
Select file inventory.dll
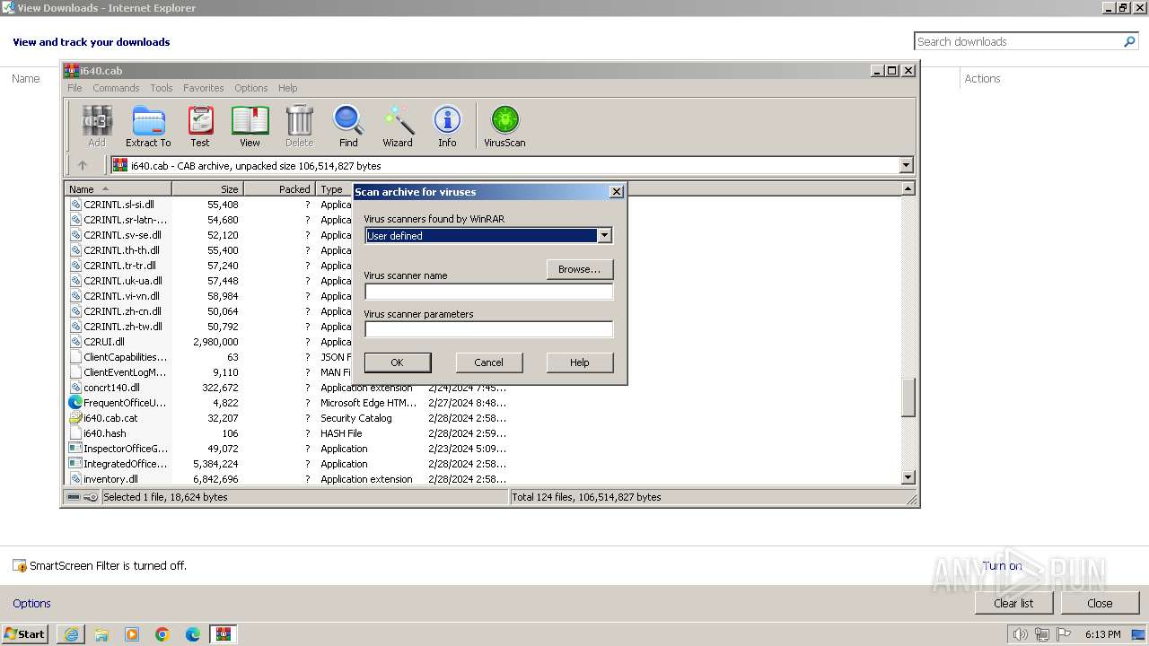click(x=110, y=479)
